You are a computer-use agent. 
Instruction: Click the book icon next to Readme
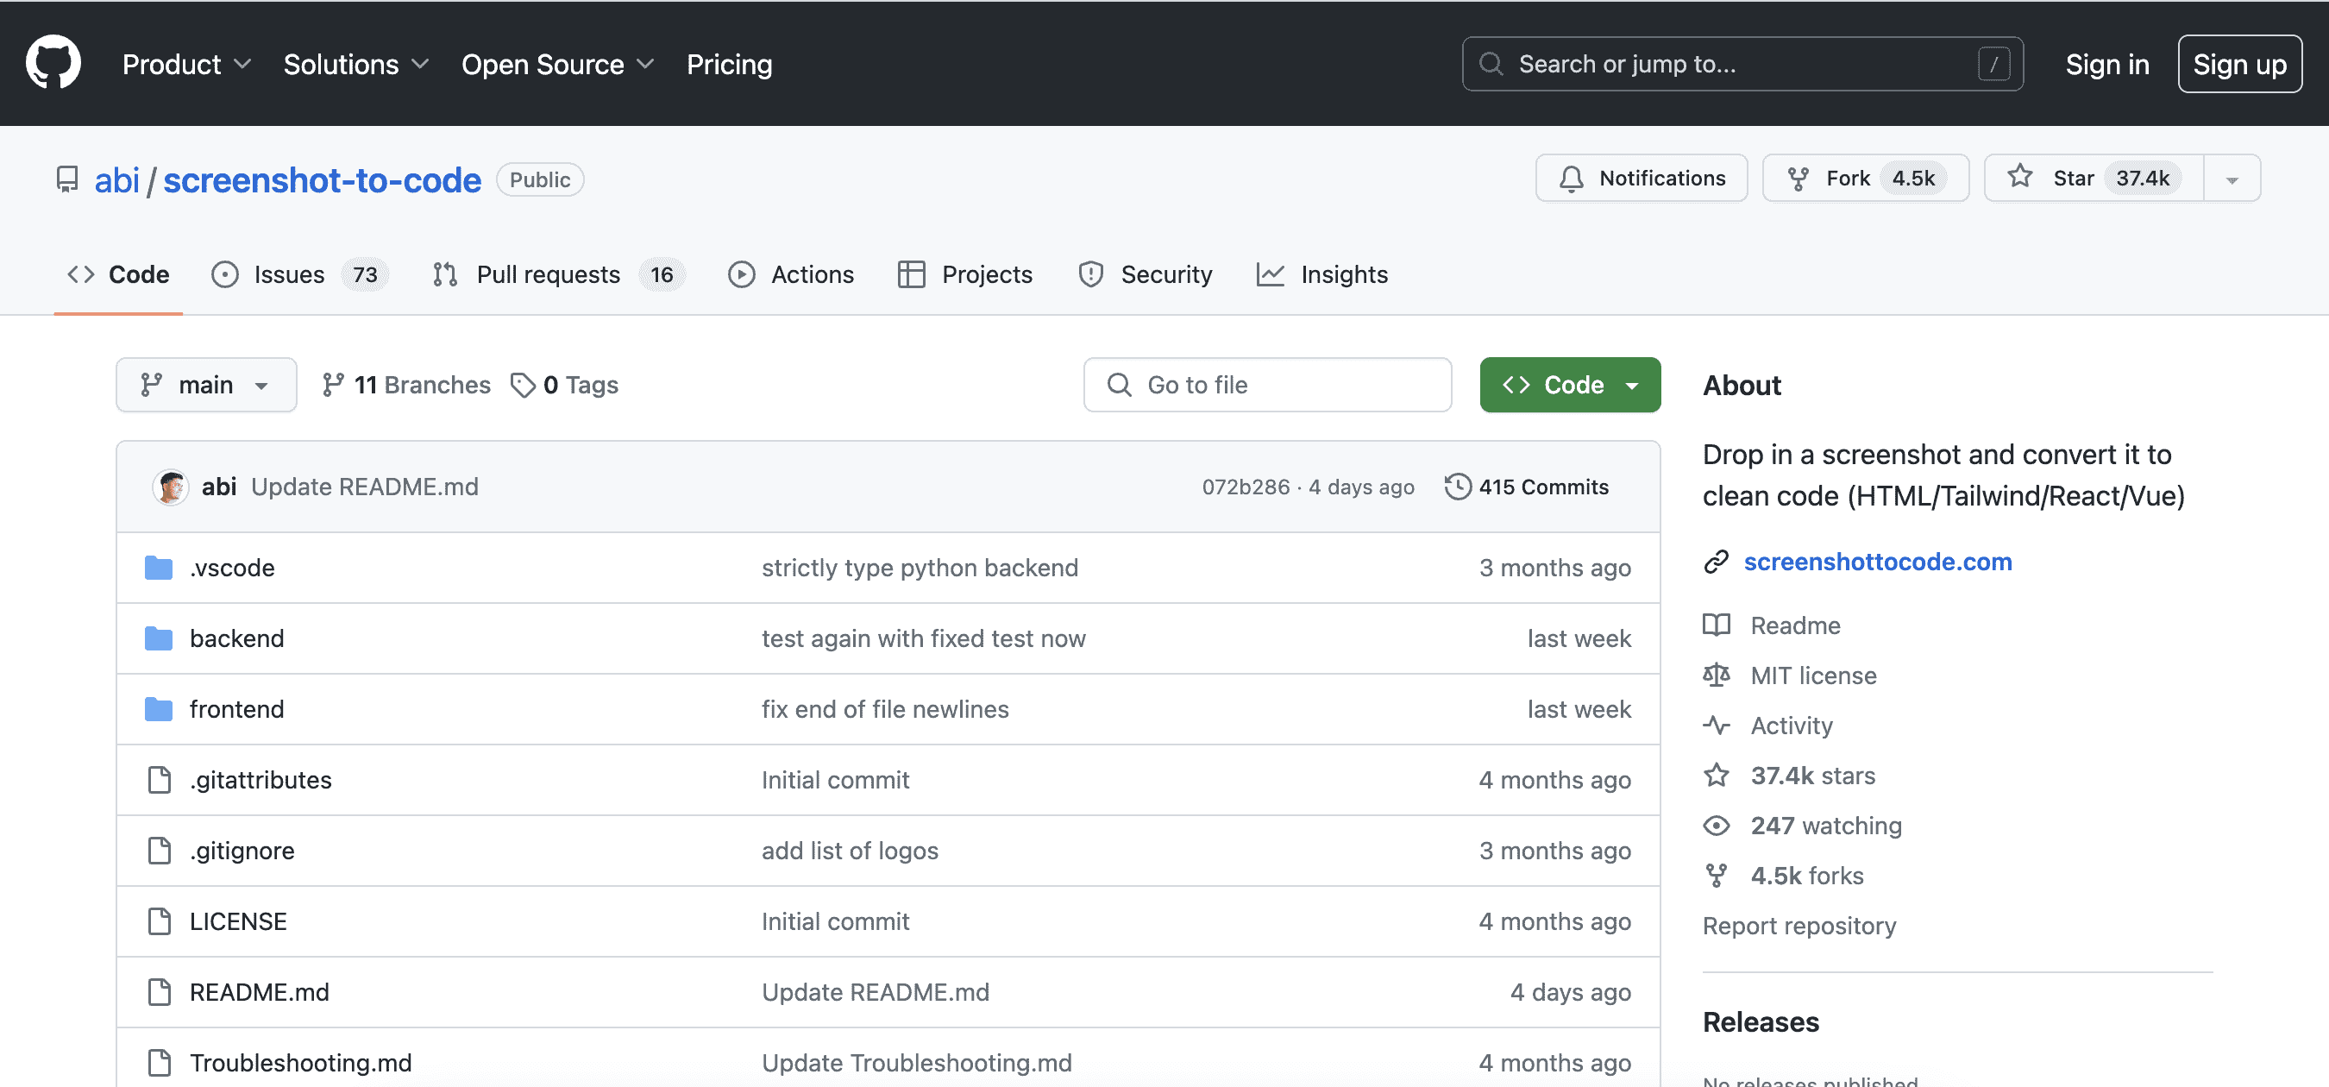(x=1716, y=625)
